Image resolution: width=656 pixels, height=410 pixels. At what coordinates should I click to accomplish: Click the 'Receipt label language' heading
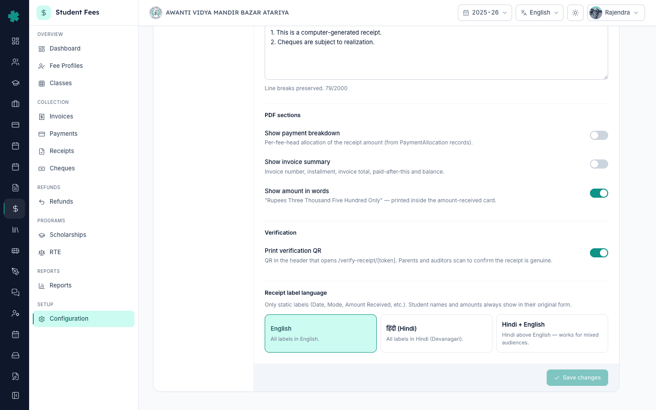click(296, 293)
